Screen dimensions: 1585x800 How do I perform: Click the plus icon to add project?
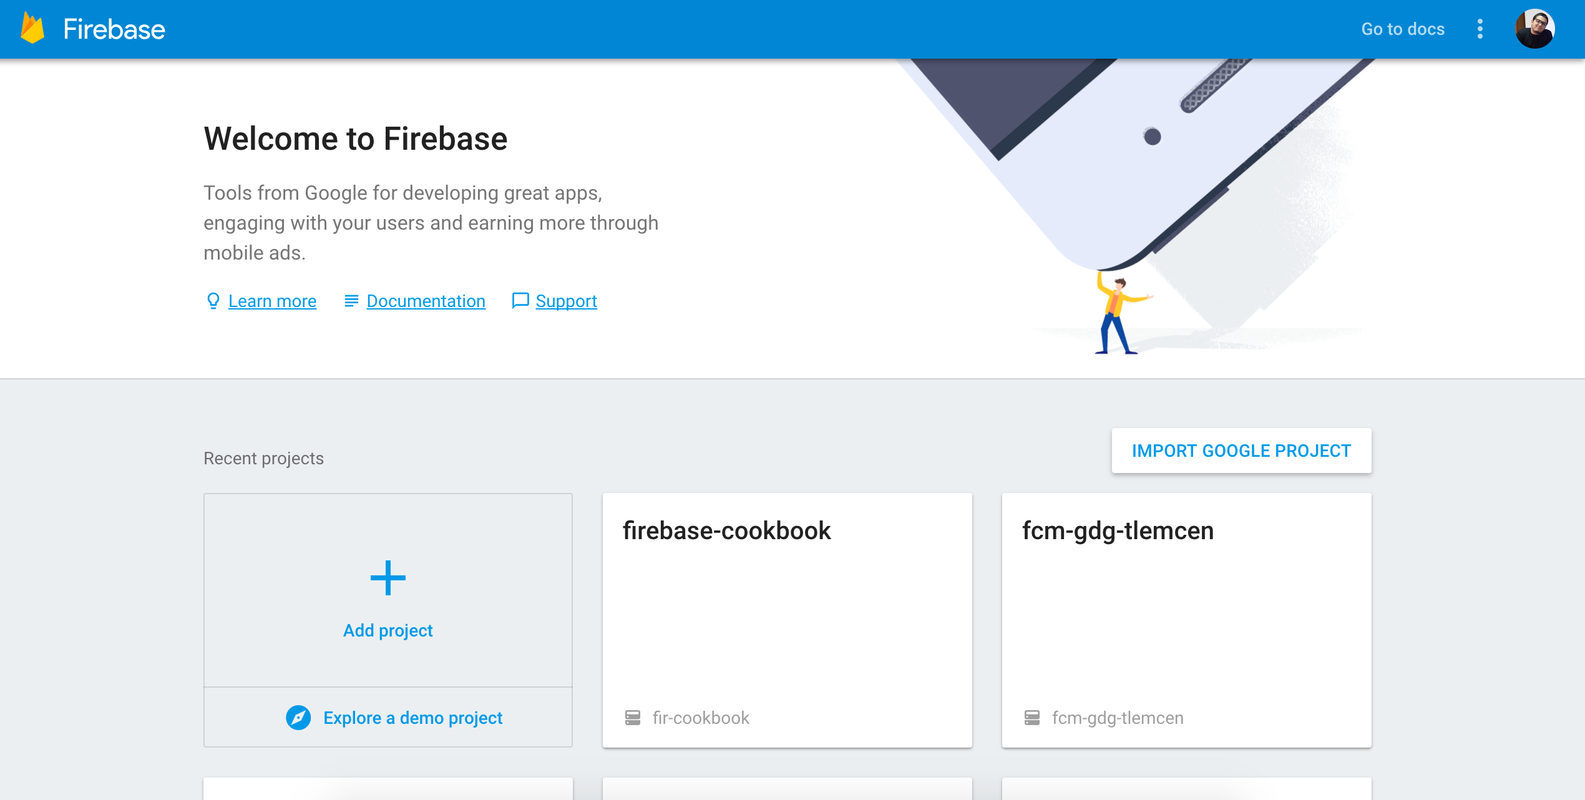tap(388, 578)
